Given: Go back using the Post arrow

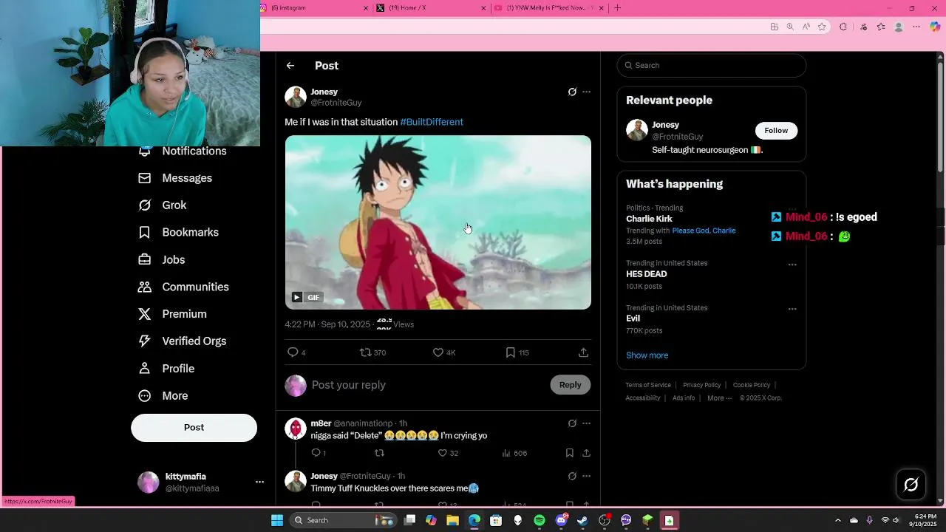Looking at the screenshot, I should (290, 66).
